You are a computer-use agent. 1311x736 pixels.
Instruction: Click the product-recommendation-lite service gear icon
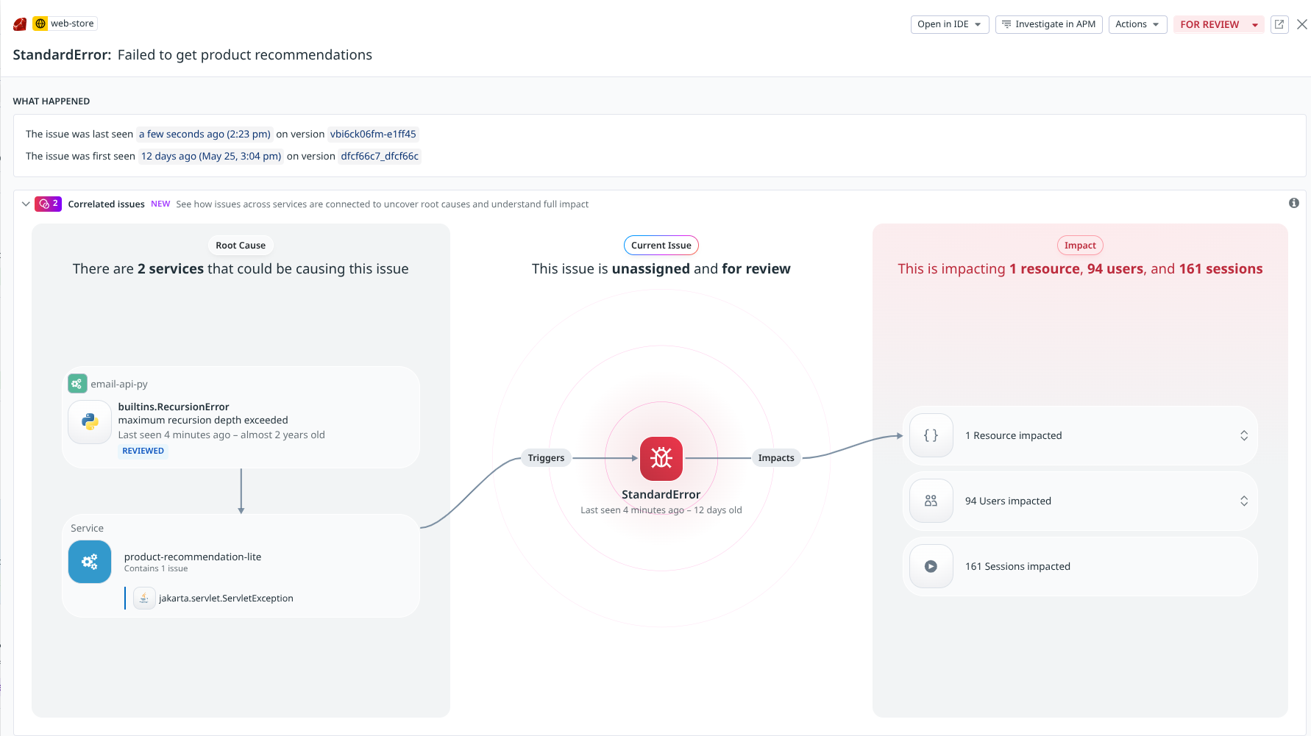[90, 562]
